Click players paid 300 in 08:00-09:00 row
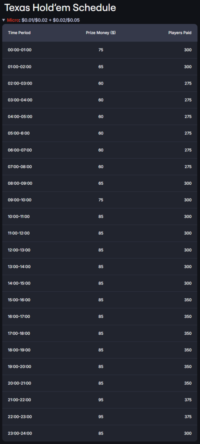The image size is (200, 444). [x=188, y=183]
